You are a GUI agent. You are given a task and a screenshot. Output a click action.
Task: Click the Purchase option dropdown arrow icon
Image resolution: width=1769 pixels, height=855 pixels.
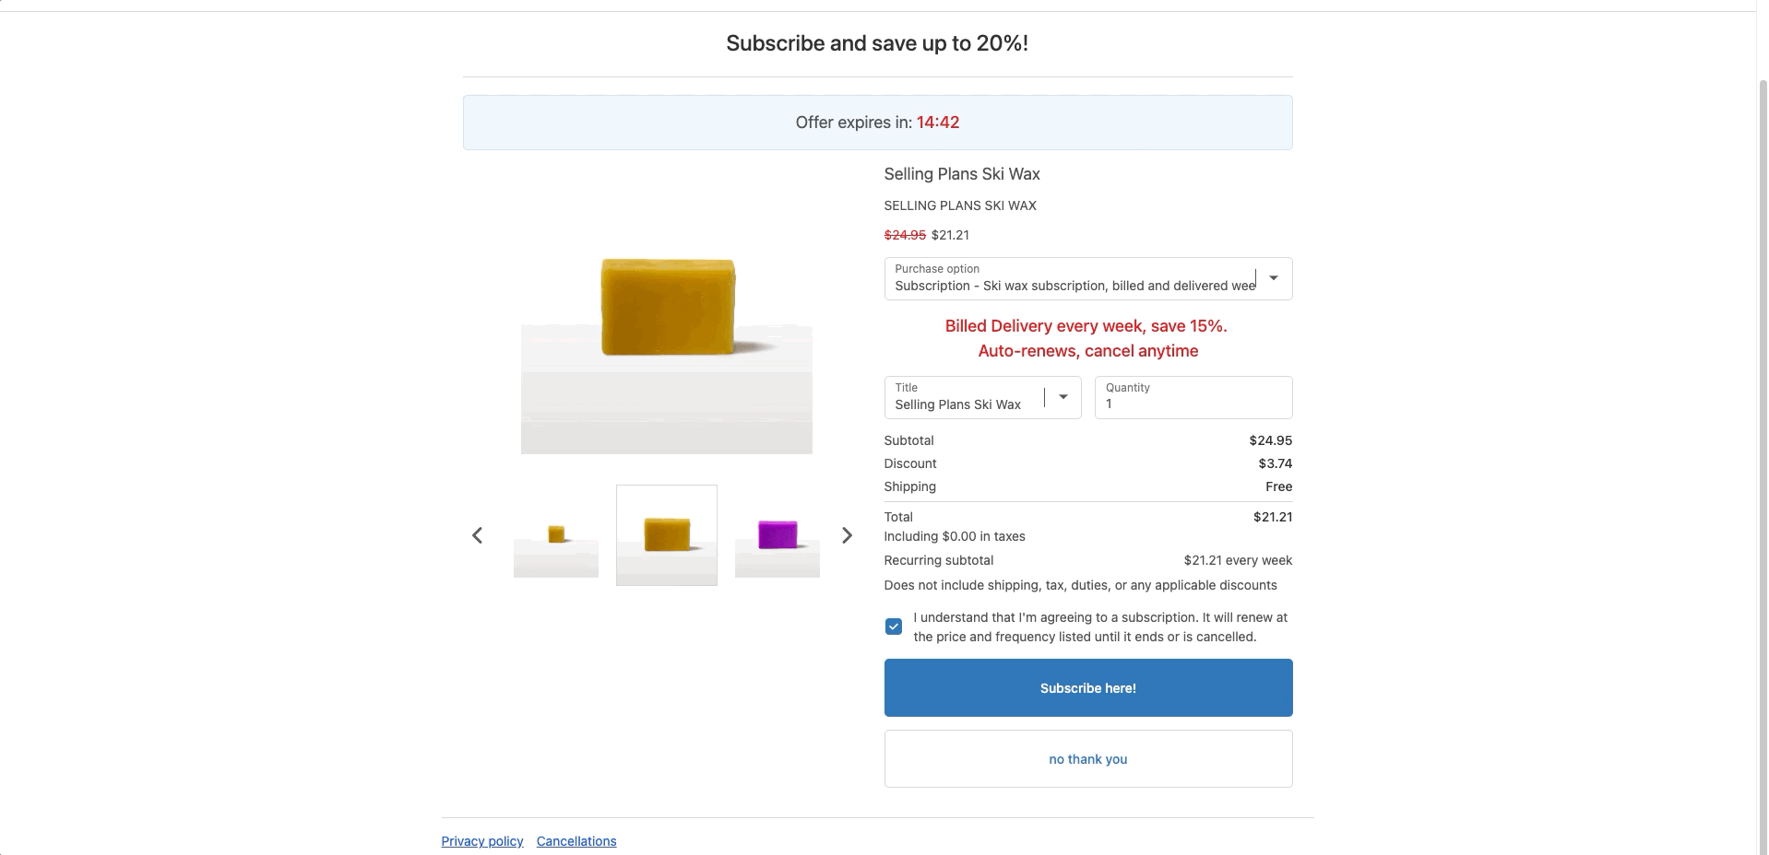coord(1274,278)
